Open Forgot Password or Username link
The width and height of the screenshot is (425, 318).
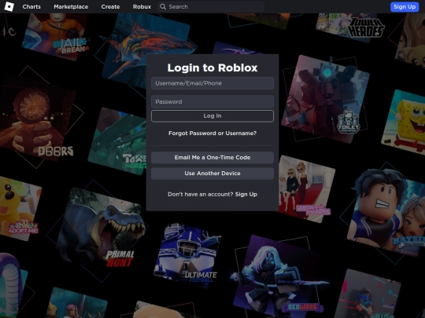(x=213, y=133)
